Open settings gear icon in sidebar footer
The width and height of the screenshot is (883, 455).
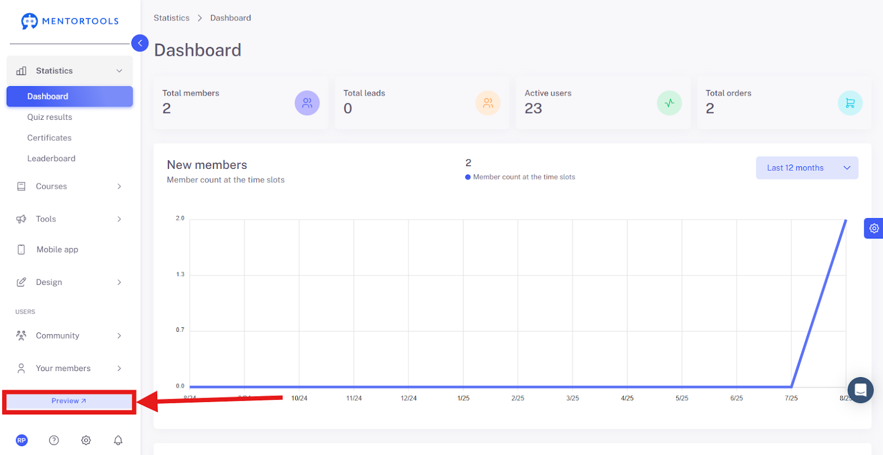(x=86, y=440)
